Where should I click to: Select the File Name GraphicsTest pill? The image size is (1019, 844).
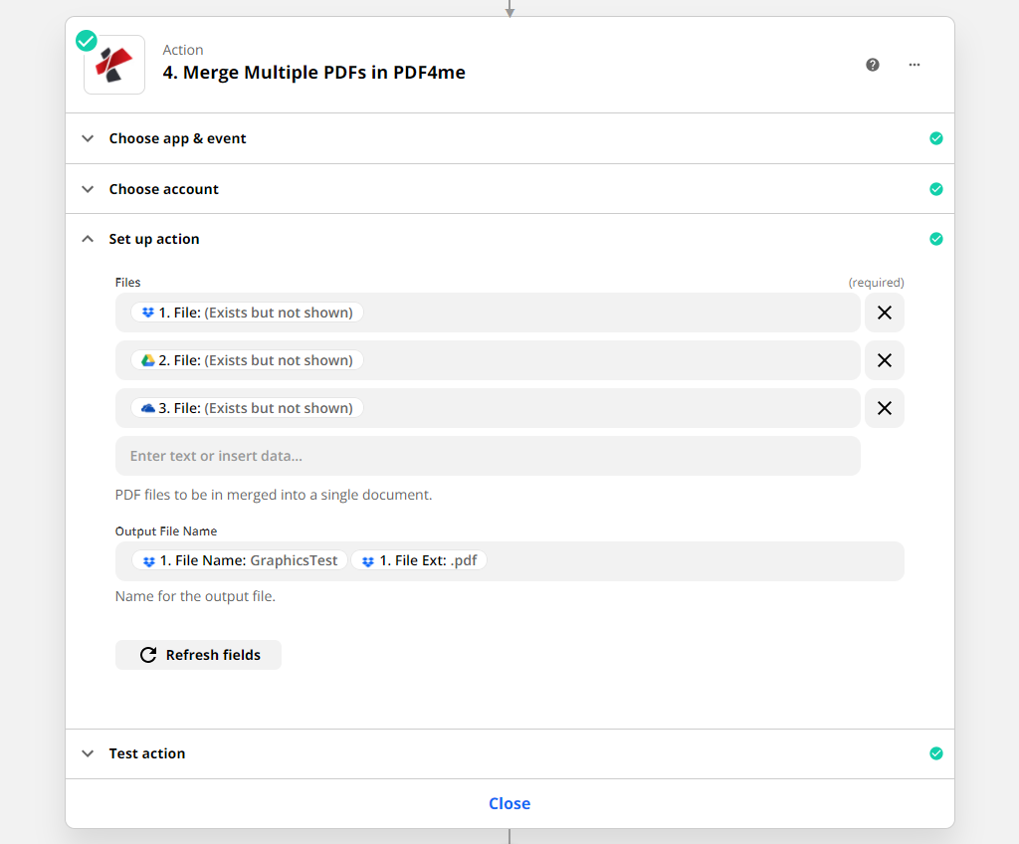pos(240,560)
